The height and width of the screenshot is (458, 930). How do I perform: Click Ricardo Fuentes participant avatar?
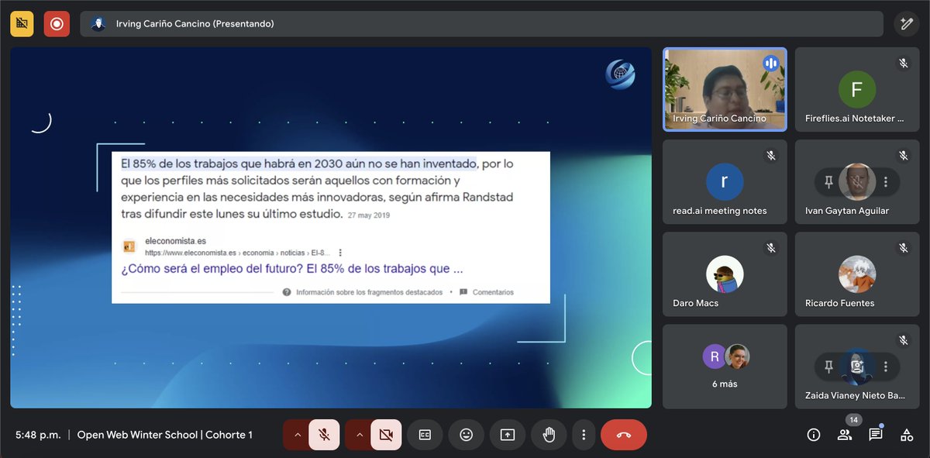pos(856,274)
